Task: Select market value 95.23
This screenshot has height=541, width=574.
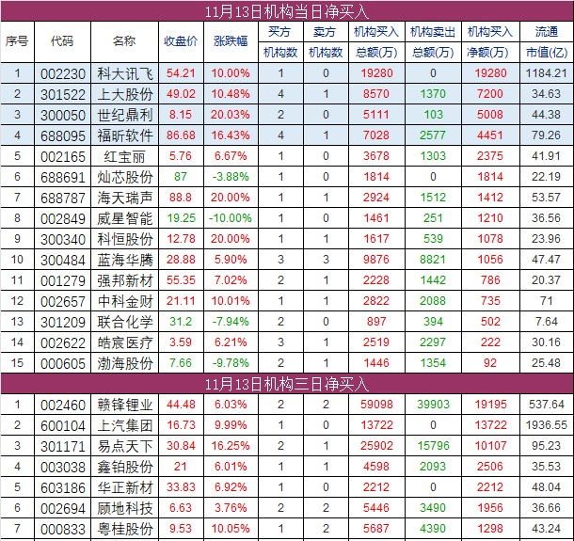Action: pyautogui.click(x=546, y=446)
